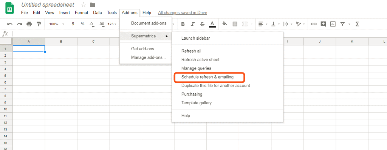Select Schedule refresh & emailing

coord(228,77)
